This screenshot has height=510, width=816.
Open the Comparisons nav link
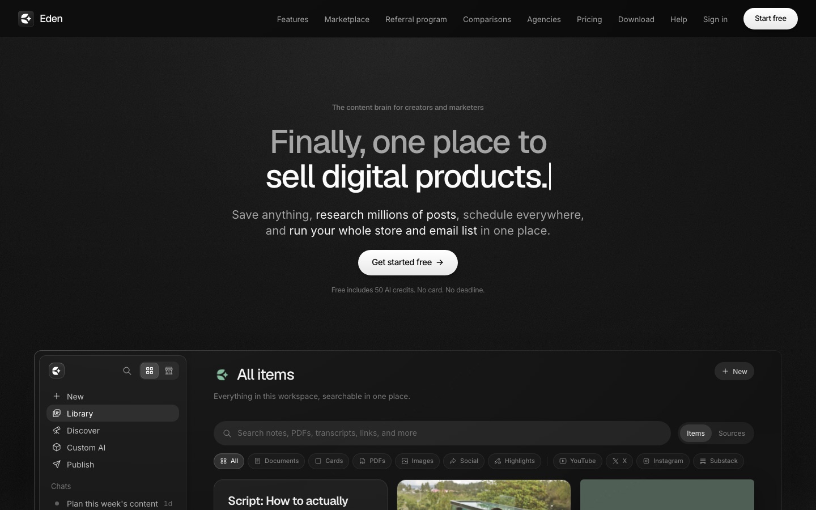(x=487, y=19)
